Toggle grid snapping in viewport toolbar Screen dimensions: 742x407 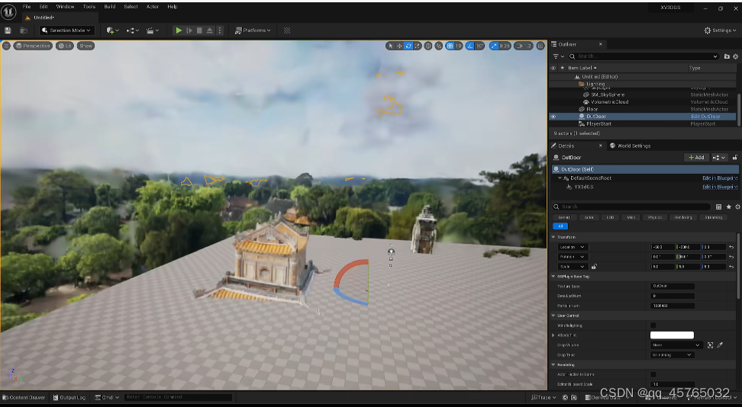(x=450, y=46)
